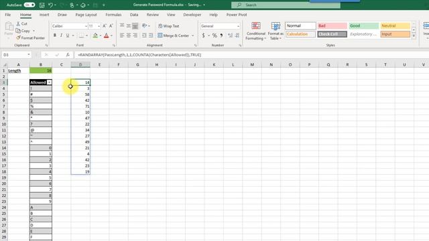The height and width of the screenshot is (241, 429).
Task: Open the fill color dropdown arrow
Action: pos(101,35)
